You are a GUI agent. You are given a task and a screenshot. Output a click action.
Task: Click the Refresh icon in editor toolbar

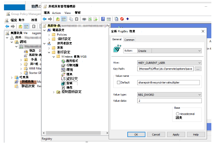point(90,19)
